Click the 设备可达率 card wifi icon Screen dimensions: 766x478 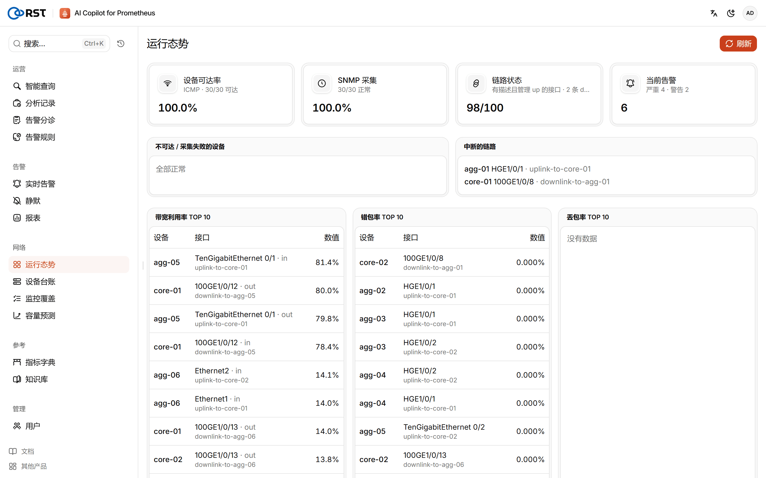click(168, 83)
